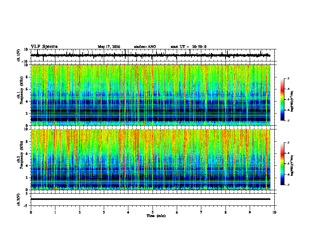This screenshot has width=309, height=238.
Task: Click the 9 minute tick label
Action: [x=250, y=212]
